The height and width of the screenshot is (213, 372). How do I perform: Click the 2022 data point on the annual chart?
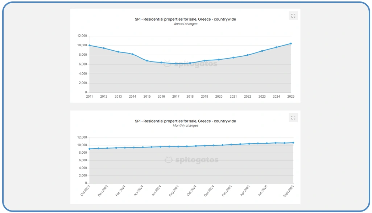(x=248, y=55)
